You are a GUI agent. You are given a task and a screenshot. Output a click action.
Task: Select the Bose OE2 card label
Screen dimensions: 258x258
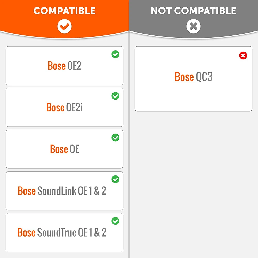pos(64,66)
